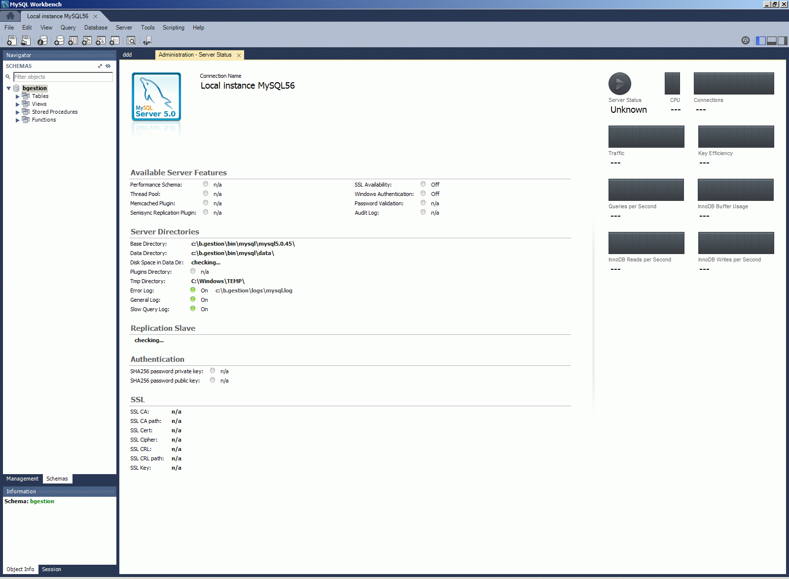
Task: Click the Traffic graph panel
Action: [646, 136]
